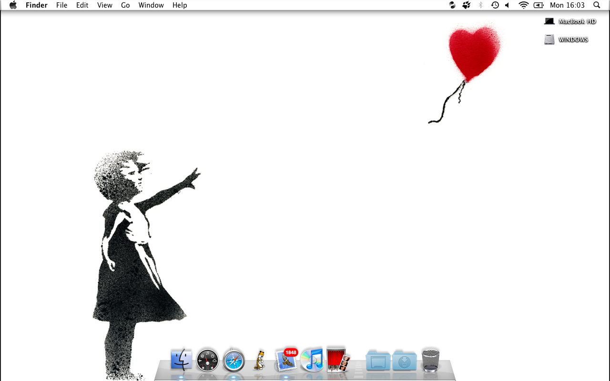Select the WINDOWS drive icon
Viewport: 610px width, 381px height.
pos(549,40)
